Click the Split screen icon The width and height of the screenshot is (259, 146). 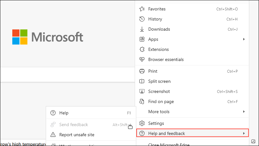(142, 82)
